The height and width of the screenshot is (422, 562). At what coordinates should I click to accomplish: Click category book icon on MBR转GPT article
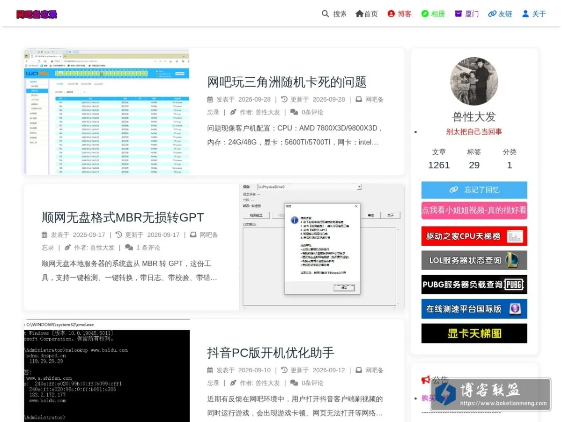[x=193, y=235]
